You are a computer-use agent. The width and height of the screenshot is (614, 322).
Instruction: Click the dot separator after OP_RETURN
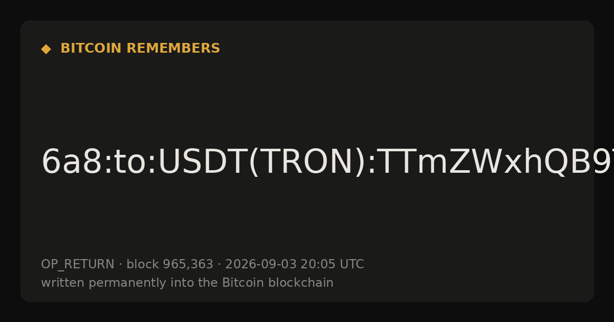(x=121, y=265)
